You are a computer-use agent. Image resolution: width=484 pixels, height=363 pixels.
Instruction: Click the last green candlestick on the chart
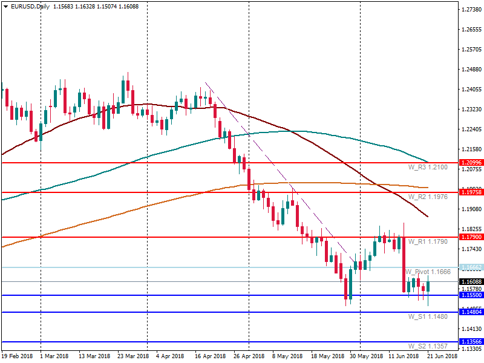click(x=428, y=287)
